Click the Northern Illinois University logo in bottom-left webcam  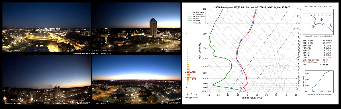(81, 102)
